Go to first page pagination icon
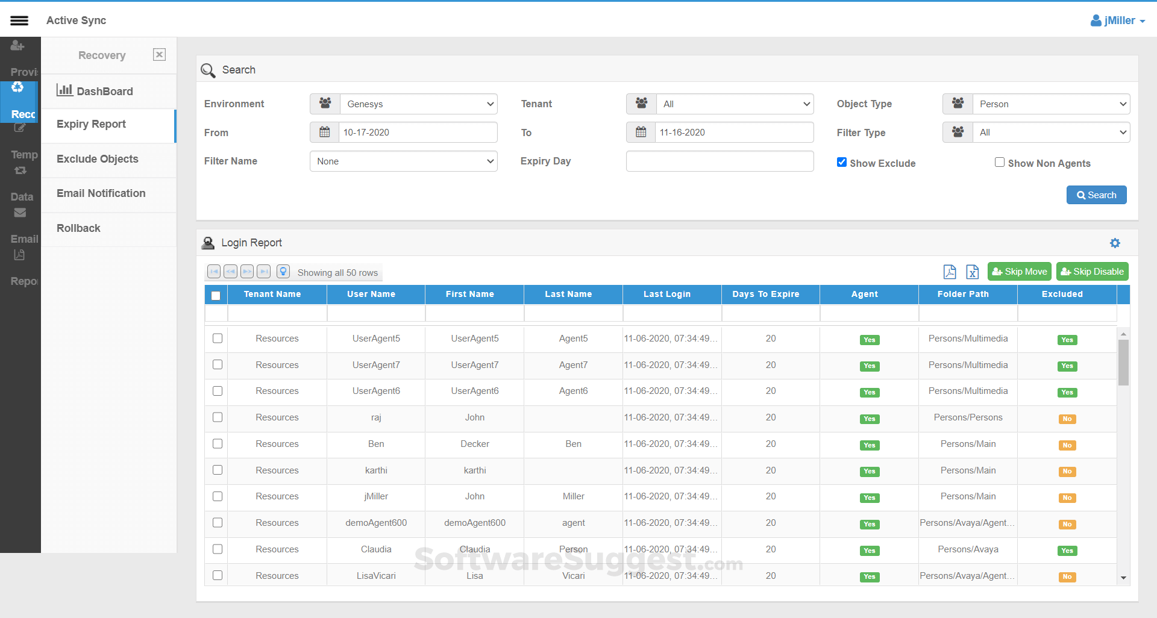The width and height of the screenshot is (1157, 618). (214, 272)
